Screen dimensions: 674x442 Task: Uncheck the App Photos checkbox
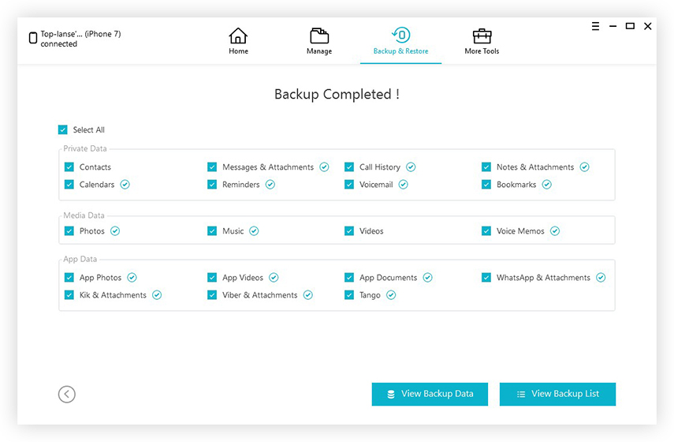click(69, 278)
